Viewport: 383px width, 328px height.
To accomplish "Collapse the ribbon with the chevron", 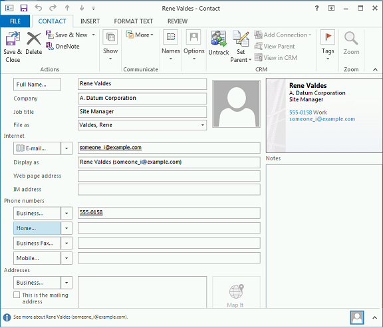I will pos(375,70).
